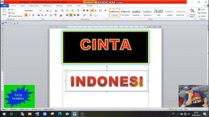Align text to the left
Viewport: 209px width, 117px height.
click(67, 15)
